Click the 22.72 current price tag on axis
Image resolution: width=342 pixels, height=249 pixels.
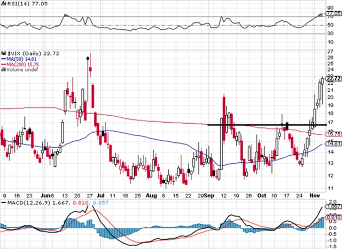(x=333, y=78)
